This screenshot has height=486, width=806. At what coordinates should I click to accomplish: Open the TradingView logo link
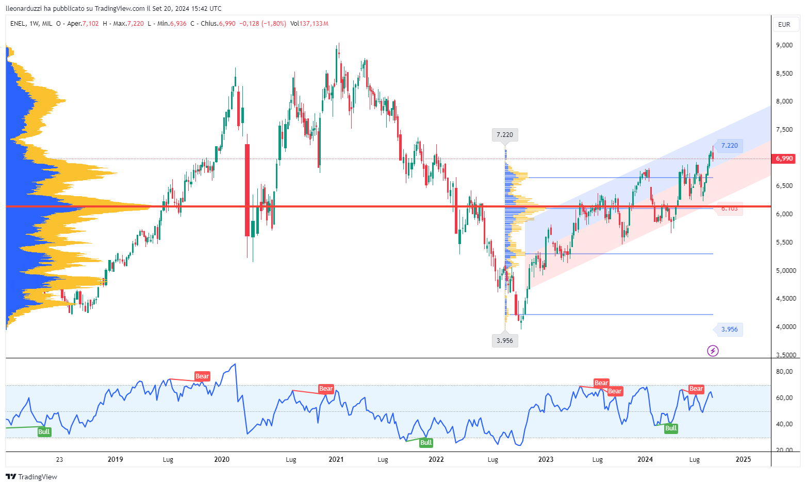(x=31, y=477)
